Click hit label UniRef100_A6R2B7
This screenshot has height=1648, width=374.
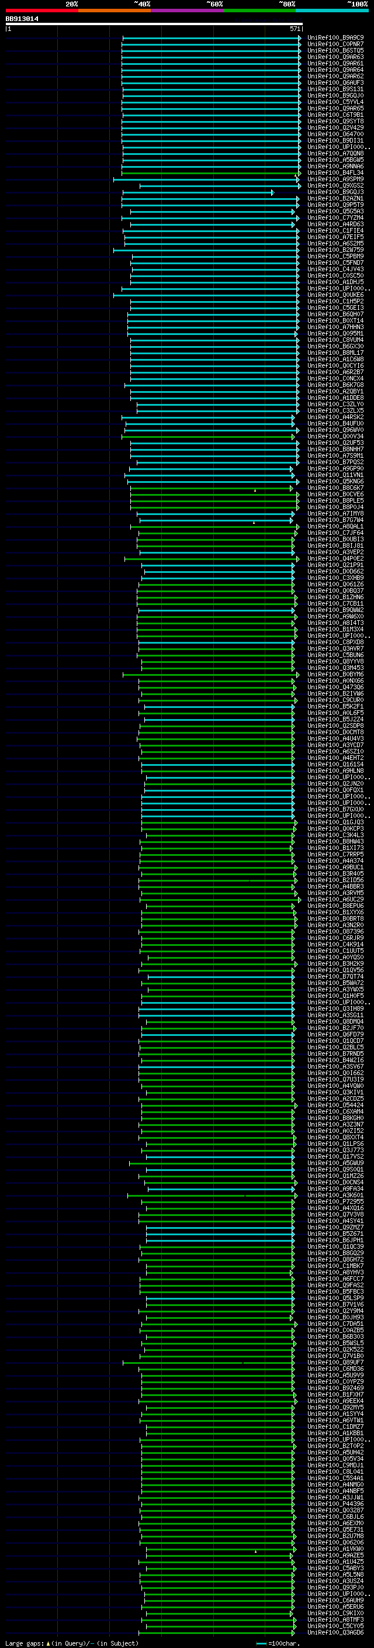[x=335, y=372]
